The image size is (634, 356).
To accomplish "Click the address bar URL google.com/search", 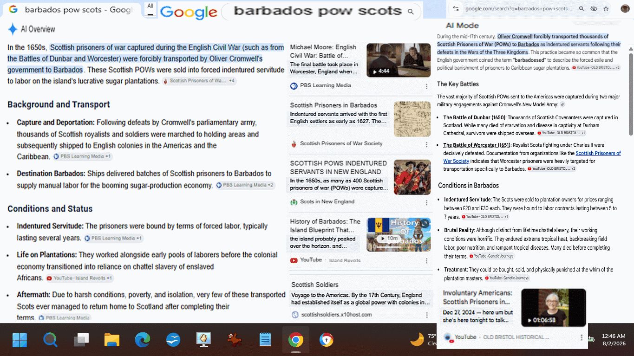I will [519, 9].
